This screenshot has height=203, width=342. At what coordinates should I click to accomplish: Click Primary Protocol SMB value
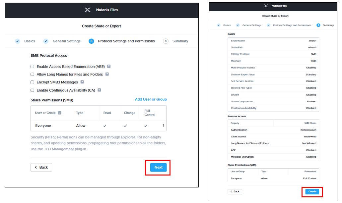313,54
